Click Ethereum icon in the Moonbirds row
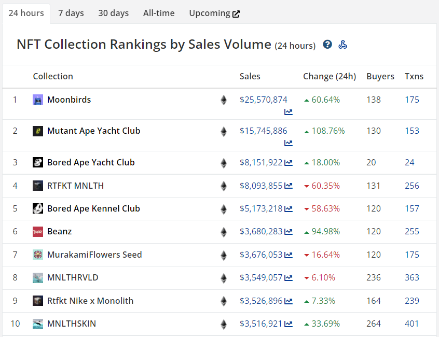This screenshot has height=337, width=439. pyautogui.click(x=224, y=100)
